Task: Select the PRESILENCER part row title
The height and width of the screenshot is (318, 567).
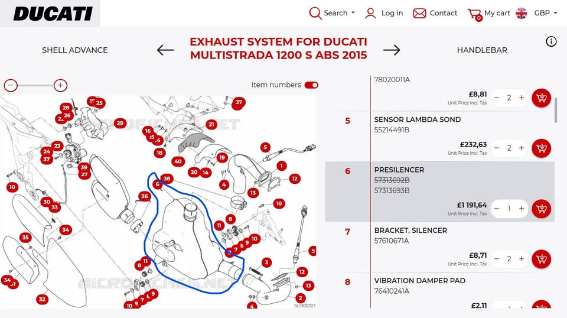Action: (x=399, y=170)
